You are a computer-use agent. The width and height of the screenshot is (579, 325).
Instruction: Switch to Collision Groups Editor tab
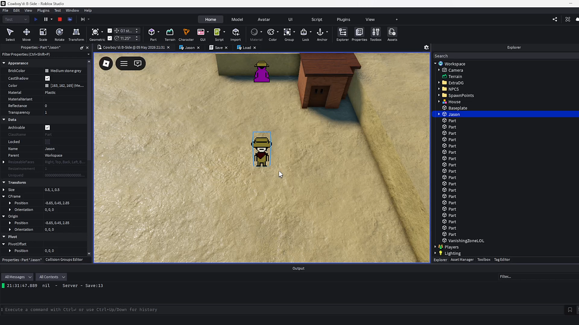64,260
